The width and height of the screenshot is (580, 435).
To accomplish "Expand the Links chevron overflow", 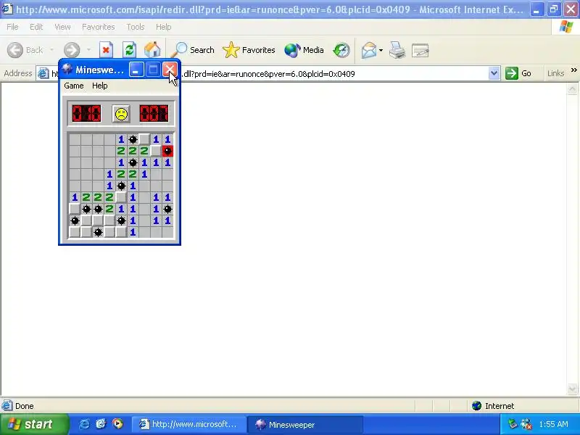I will 573,70.
